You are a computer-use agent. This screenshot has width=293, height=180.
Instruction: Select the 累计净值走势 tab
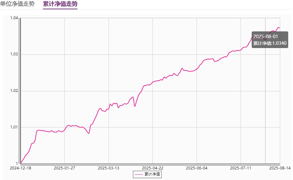pos(60,4)
